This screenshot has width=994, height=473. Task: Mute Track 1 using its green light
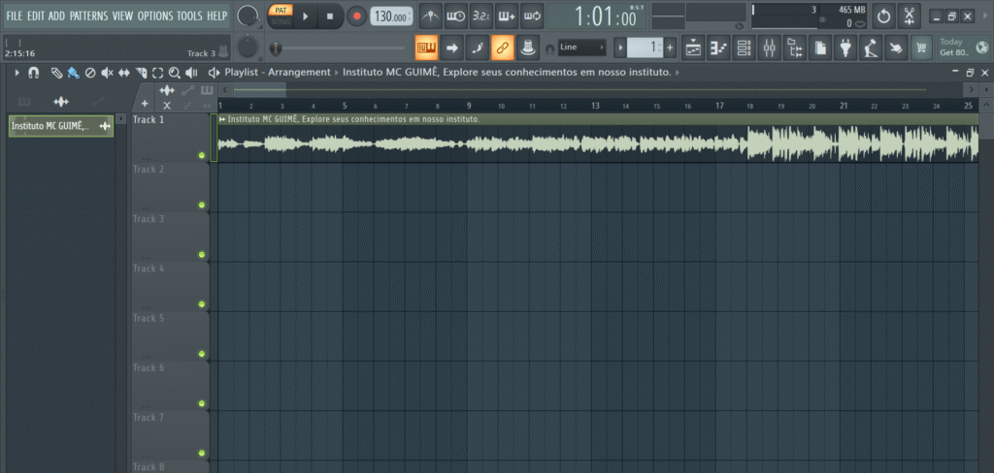[x=202, y=155]
